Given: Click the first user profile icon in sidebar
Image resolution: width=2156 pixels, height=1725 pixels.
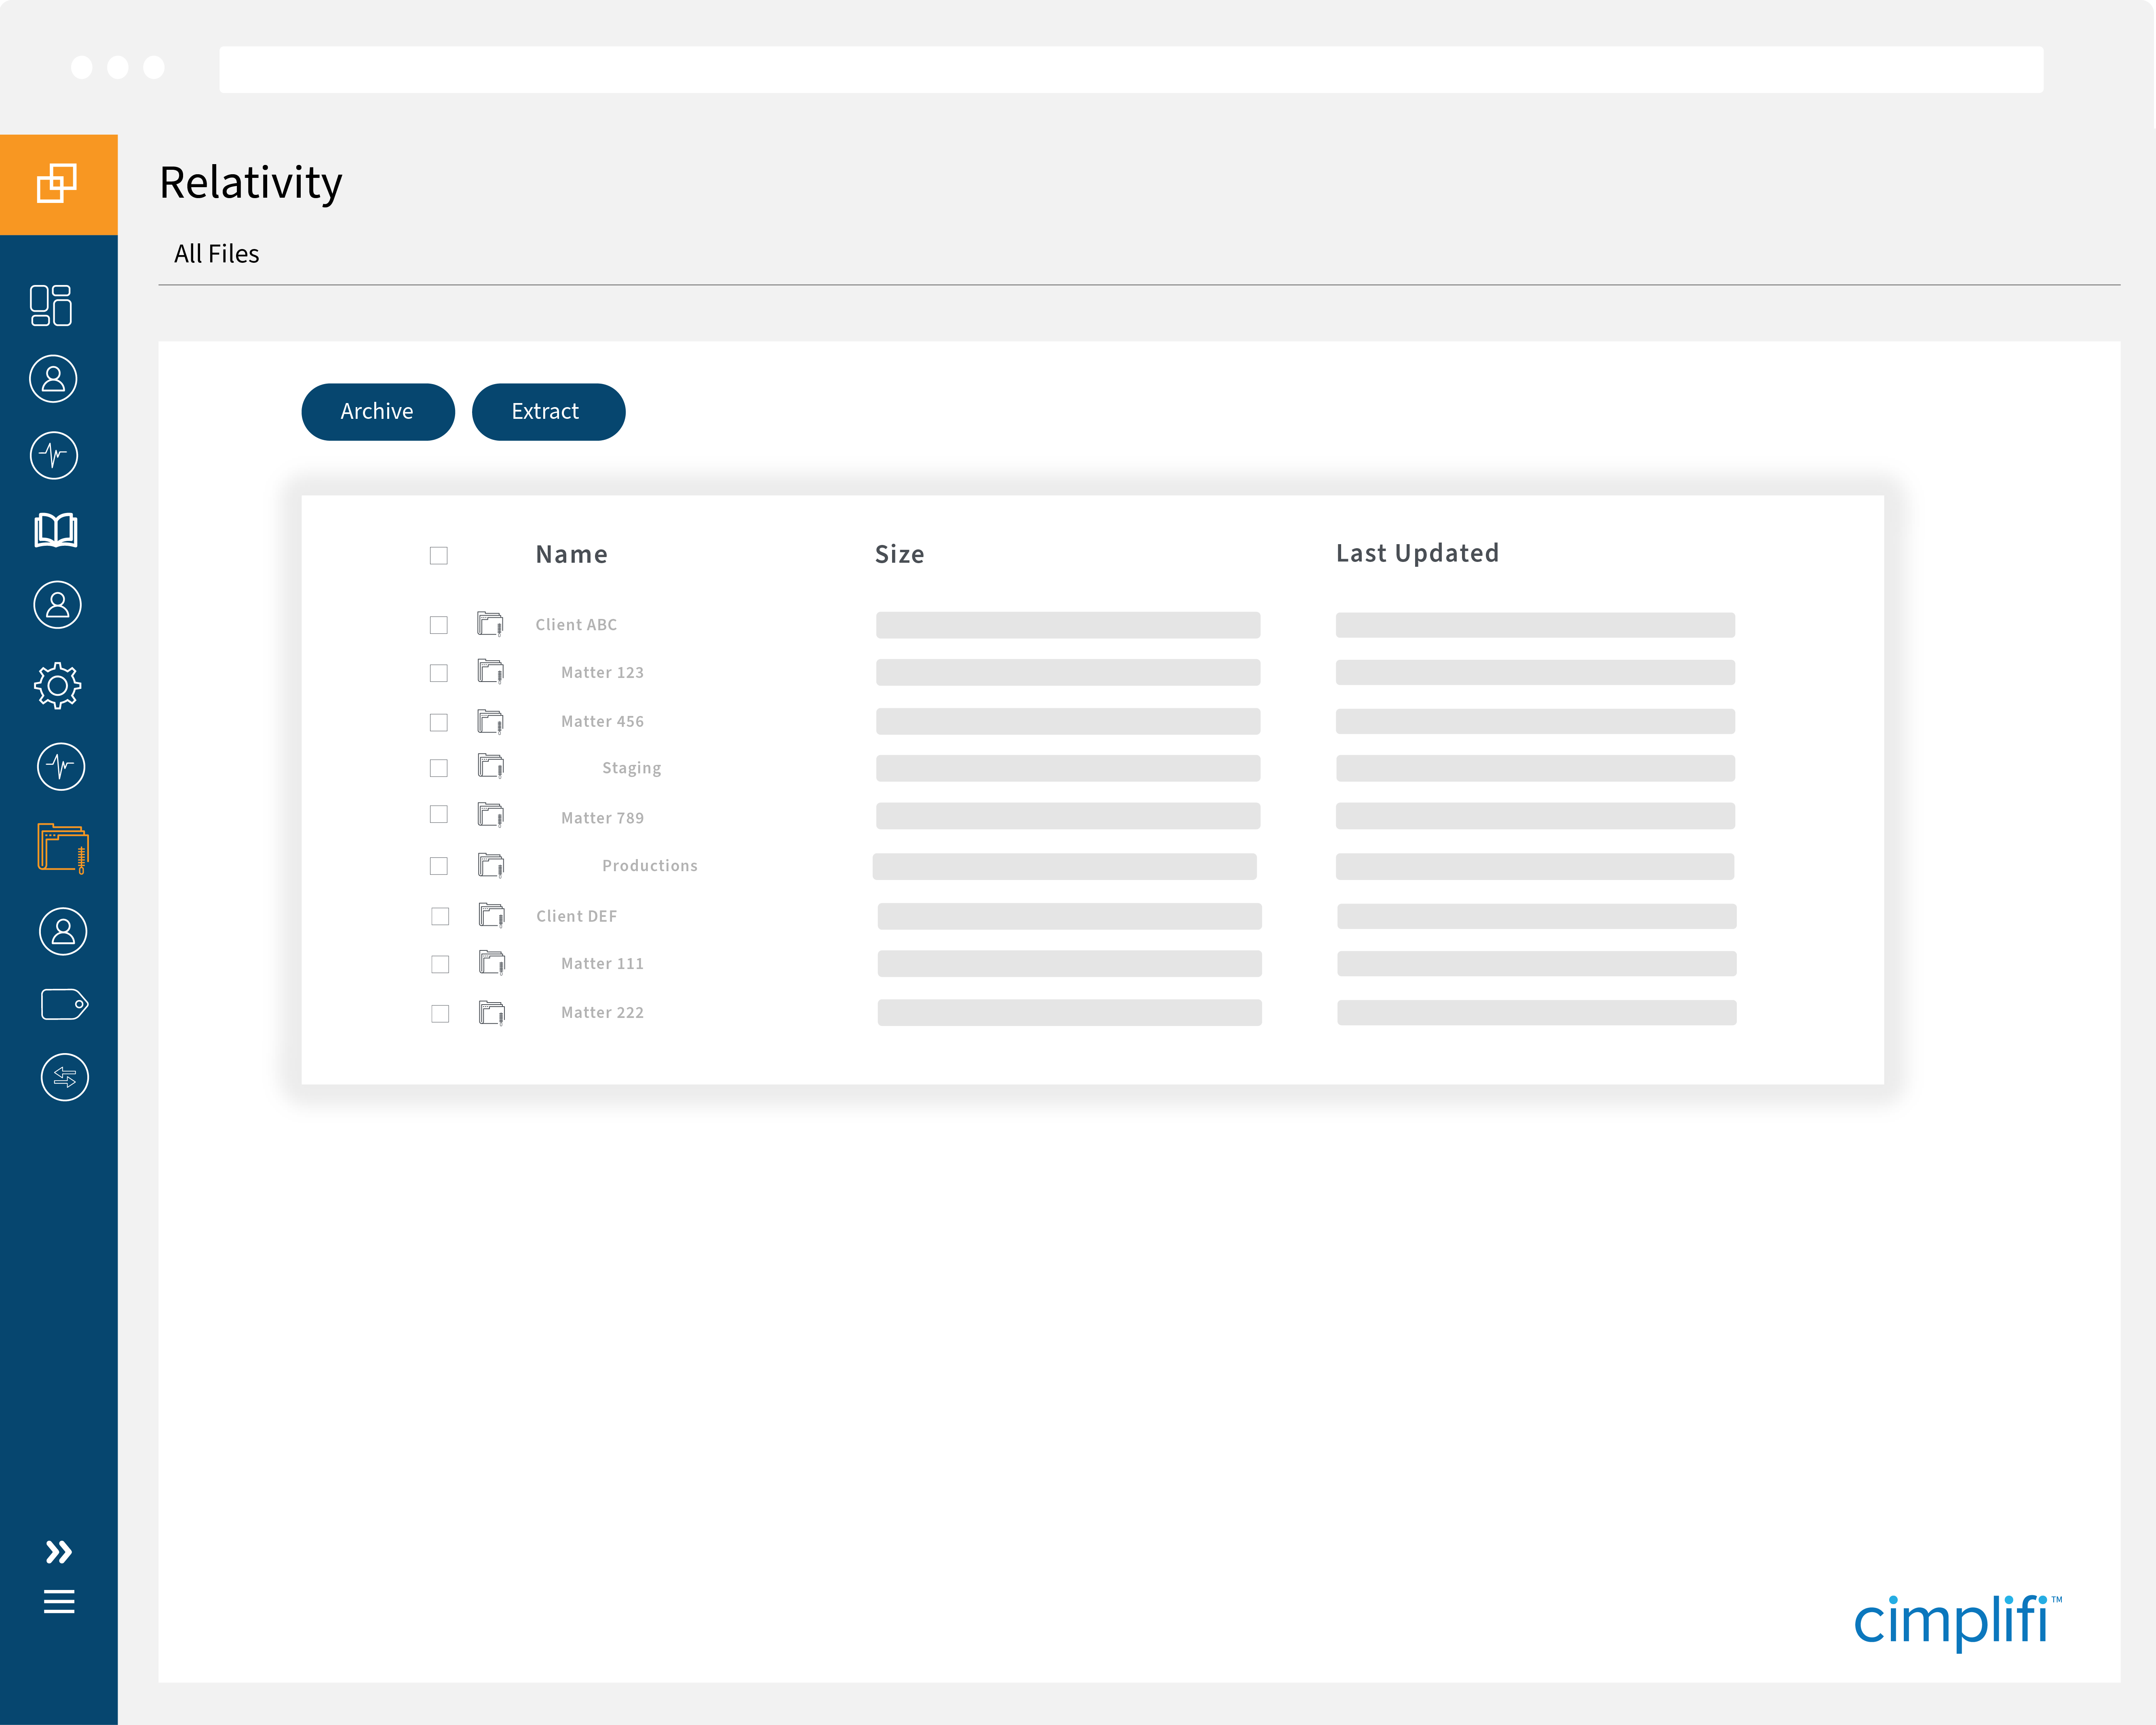Looking at the screenshot, I should pyautogui.click(x=53, y=379).
